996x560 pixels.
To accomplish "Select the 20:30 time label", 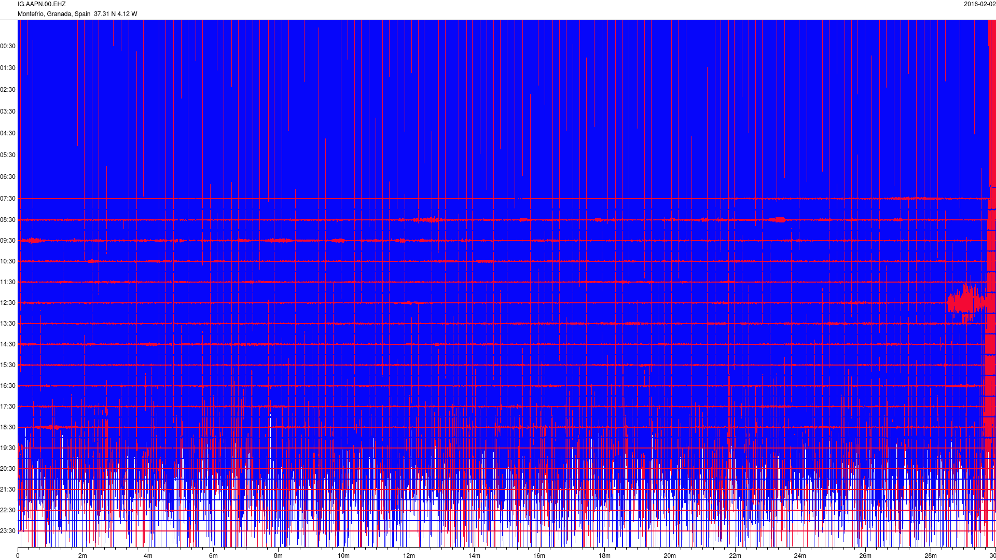I will (x=8, y=469).
